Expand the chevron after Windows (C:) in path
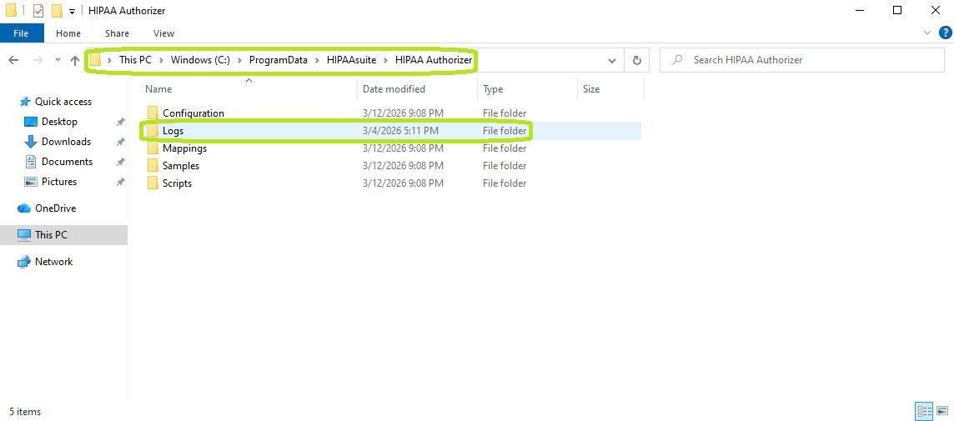 click(x=239, y=60)
